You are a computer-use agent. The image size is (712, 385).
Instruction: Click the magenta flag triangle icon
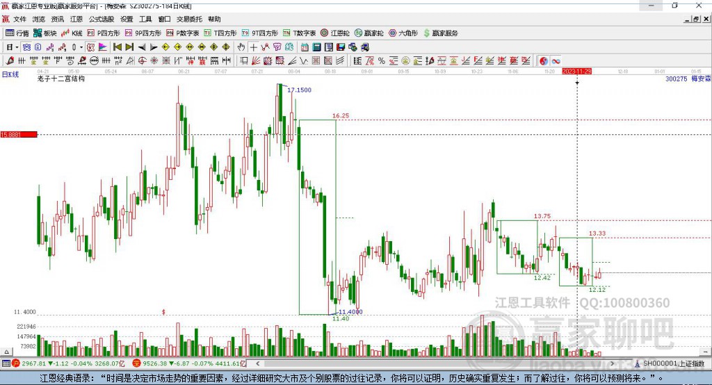(x=103, y=47)
